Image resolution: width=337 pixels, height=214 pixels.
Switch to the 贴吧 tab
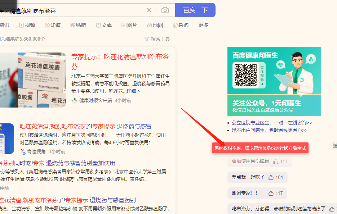coord(78,25)
